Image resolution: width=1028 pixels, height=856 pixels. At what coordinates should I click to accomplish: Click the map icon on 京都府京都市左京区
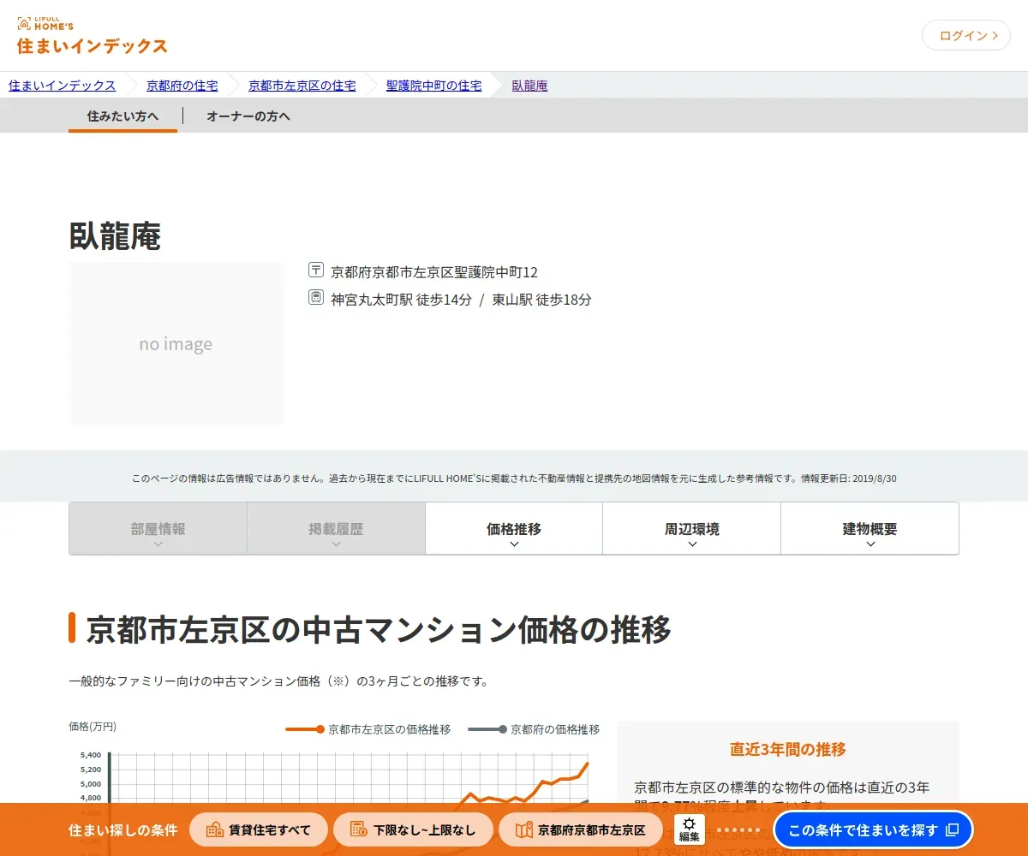[523, 830]
